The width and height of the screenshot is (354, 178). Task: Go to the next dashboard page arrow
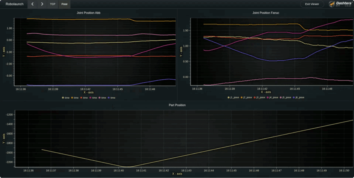(42, 4)
